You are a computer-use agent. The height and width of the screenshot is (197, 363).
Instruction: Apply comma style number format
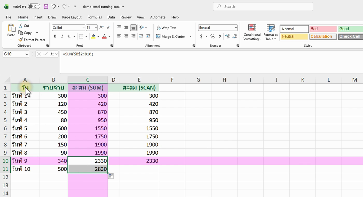219,36
